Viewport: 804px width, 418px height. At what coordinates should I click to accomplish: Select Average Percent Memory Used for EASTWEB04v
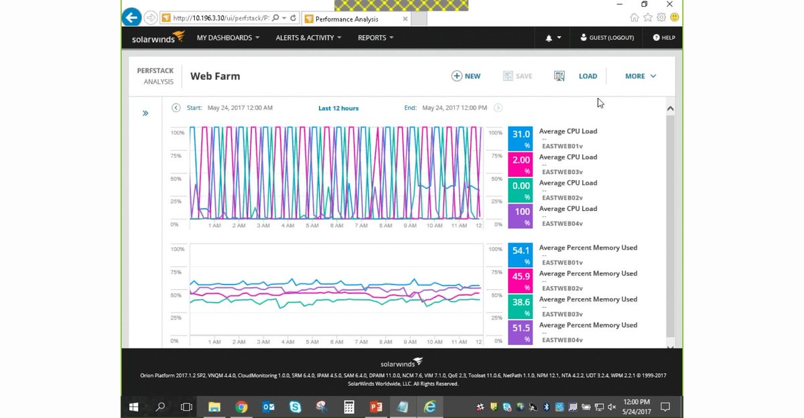[x=588, y=325]
